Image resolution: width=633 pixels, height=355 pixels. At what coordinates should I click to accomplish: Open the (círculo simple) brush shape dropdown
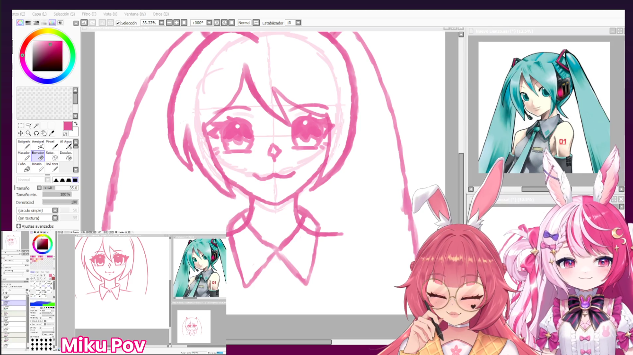pos(55,210)
